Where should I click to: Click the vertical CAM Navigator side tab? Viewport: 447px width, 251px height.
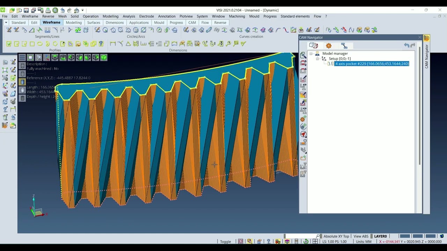click(426, 56)
